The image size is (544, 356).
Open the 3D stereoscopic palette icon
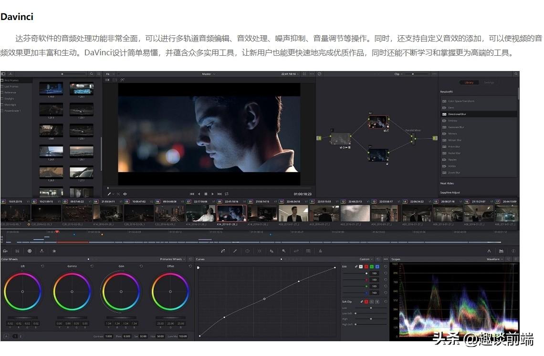coord(308,251)
